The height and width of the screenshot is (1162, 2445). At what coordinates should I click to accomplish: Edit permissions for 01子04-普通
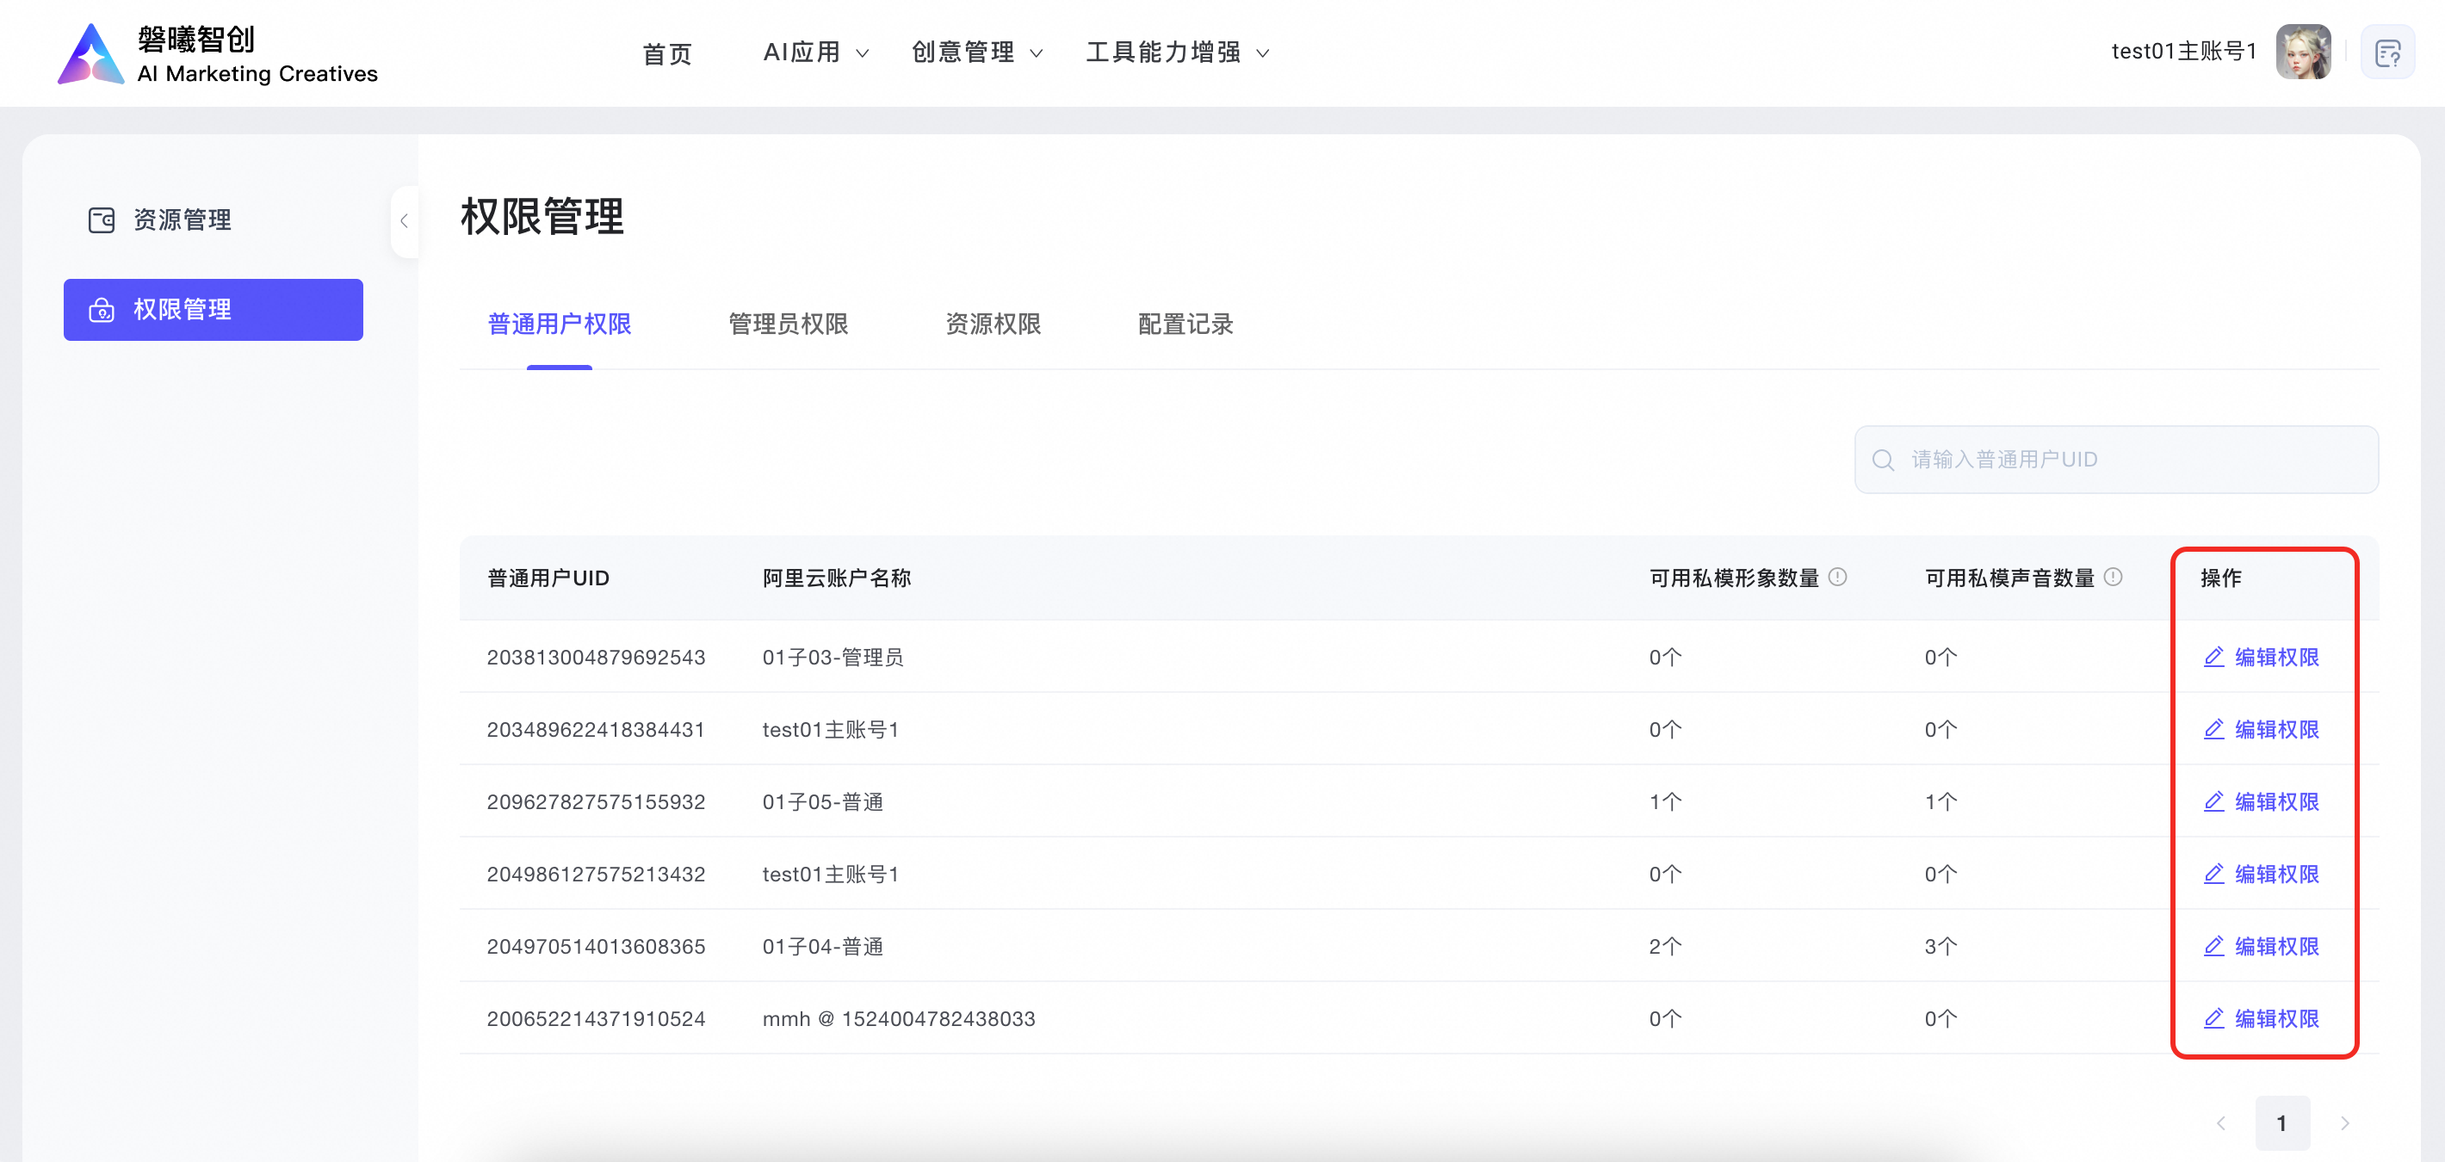pyautogui.click(x=2260, y=946)
